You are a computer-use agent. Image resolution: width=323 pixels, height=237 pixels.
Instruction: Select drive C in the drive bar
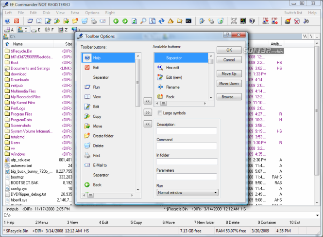[x=23, y=30]
